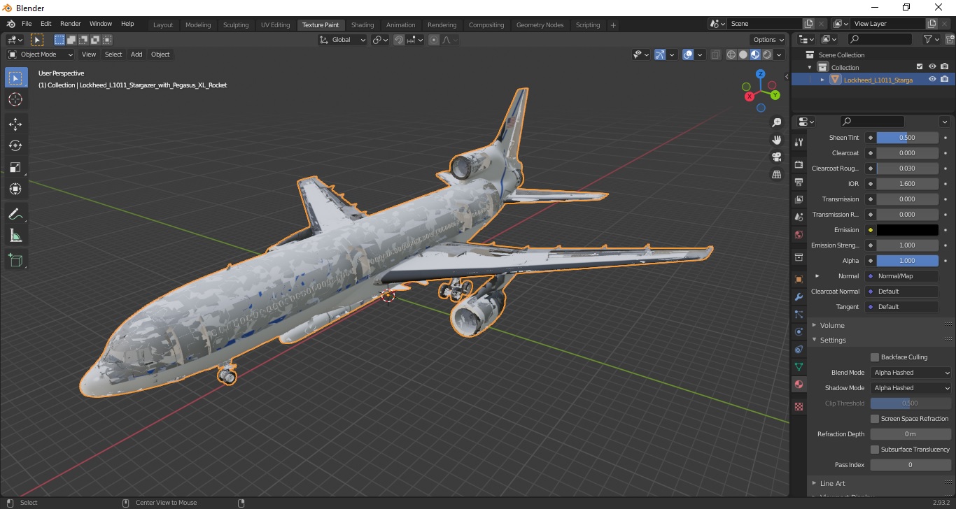Adjust the Alpha value slider
Viewport: 956px width, 509px height.
coord(907,261)
